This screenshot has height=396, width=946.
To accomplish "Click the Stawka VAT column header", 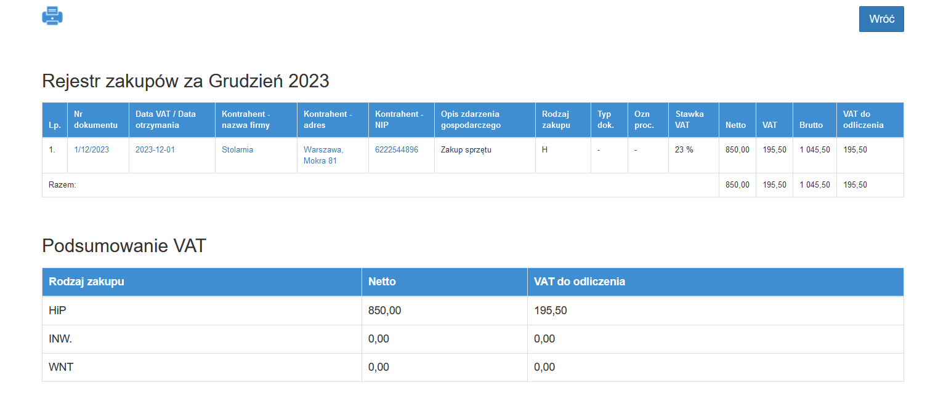I will 689,119.
